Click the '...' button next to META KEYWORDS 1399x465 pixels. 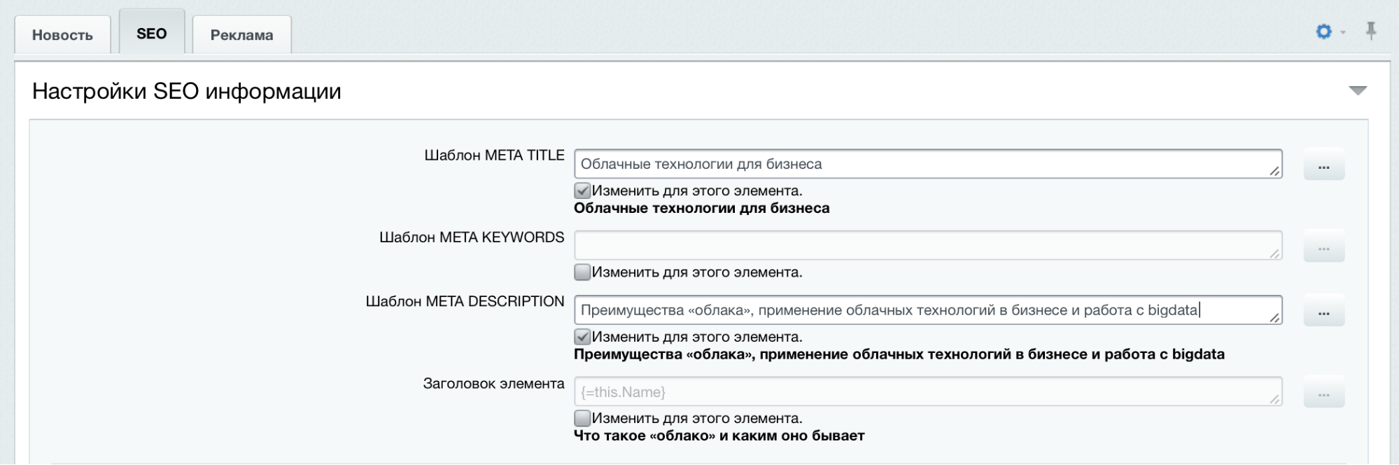(1323, 246)
